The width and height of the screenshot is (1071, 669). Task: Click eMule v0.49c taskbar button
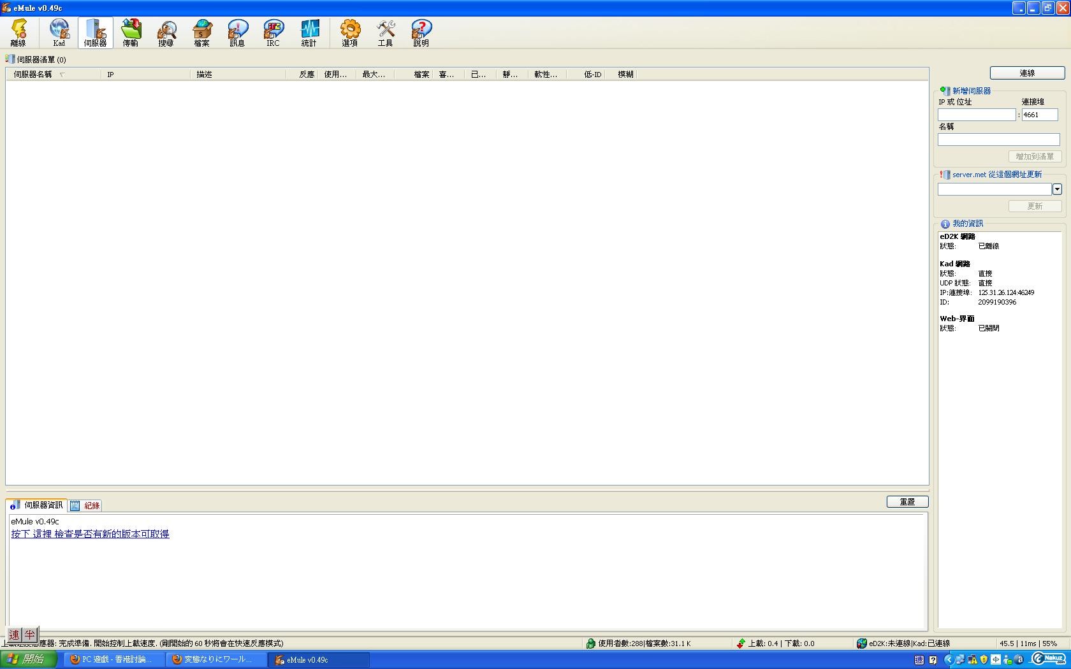(x=319, y=660)
